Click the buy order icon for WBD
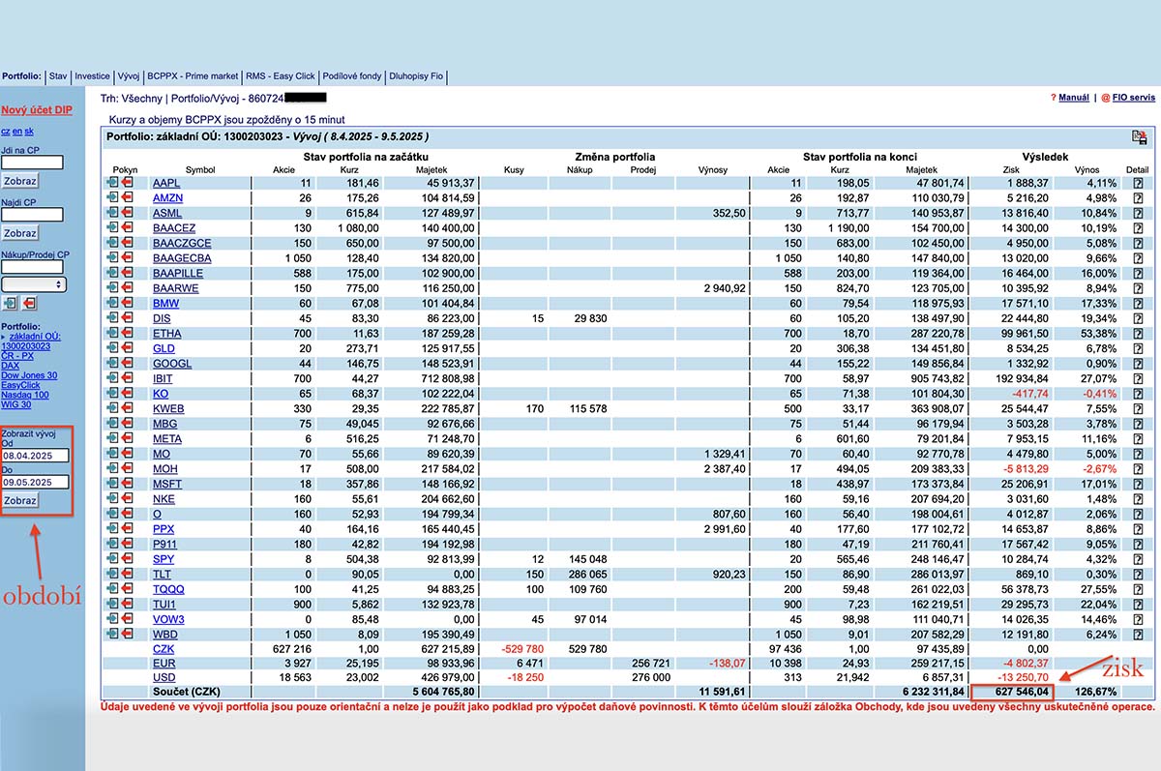Image resolution: width=1161 pixels, height=771 pixels. coord(112,634)
